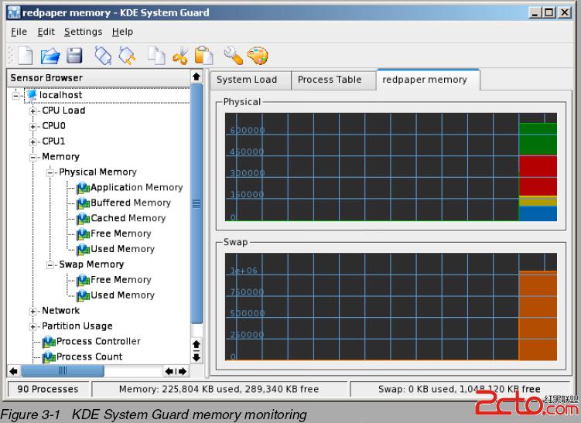This screenshot has height=423, width=581.
Task: Open the style palette icon
Action: (258, 56)
